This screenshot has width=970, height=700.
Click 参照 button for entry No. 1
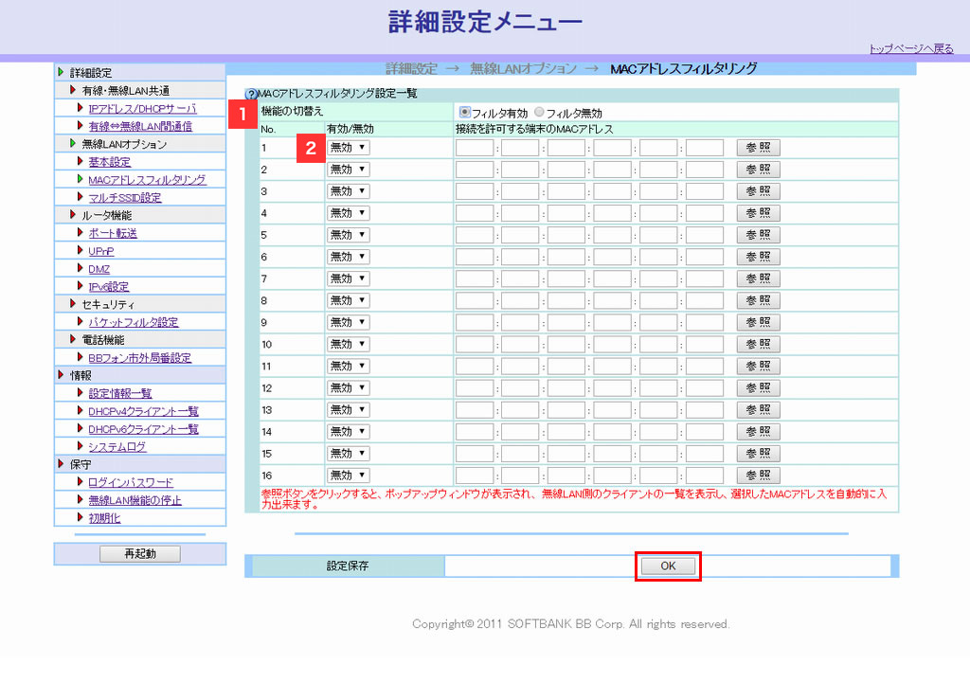(758, 148)
